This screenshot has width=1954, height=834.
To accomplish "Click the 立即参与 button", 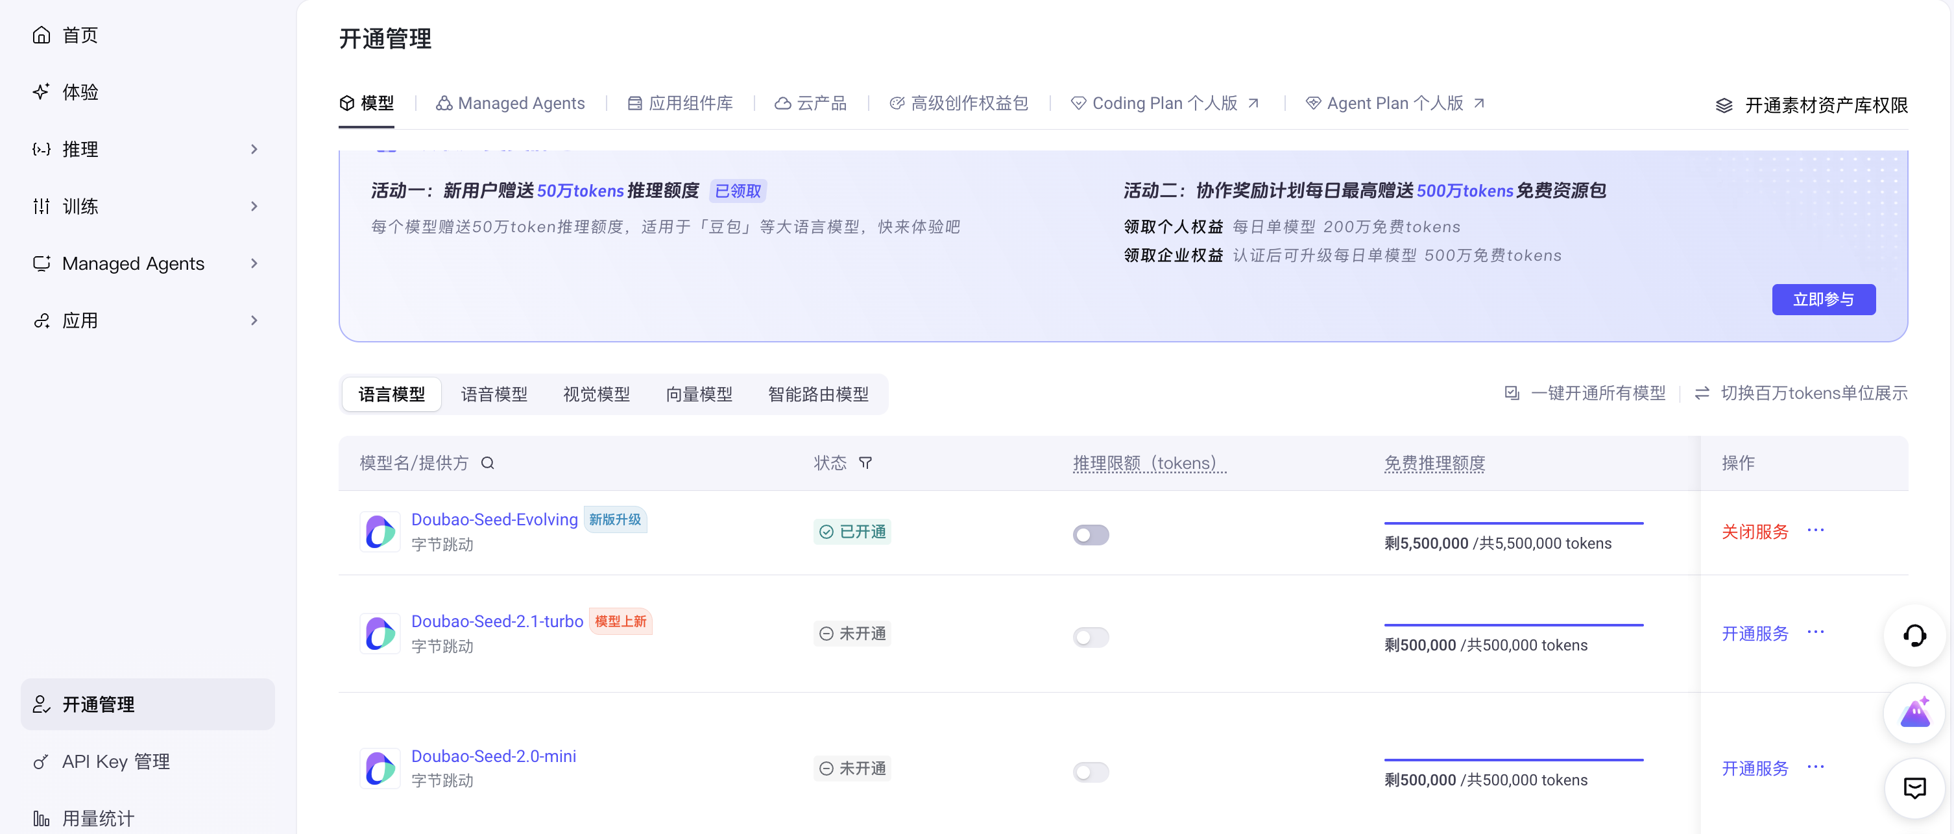I will tap(1824, 300).
